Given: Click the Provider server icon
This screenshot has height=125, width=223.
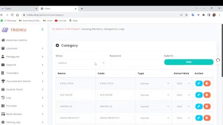Looking at the screenshot, I should click(3, 106).
